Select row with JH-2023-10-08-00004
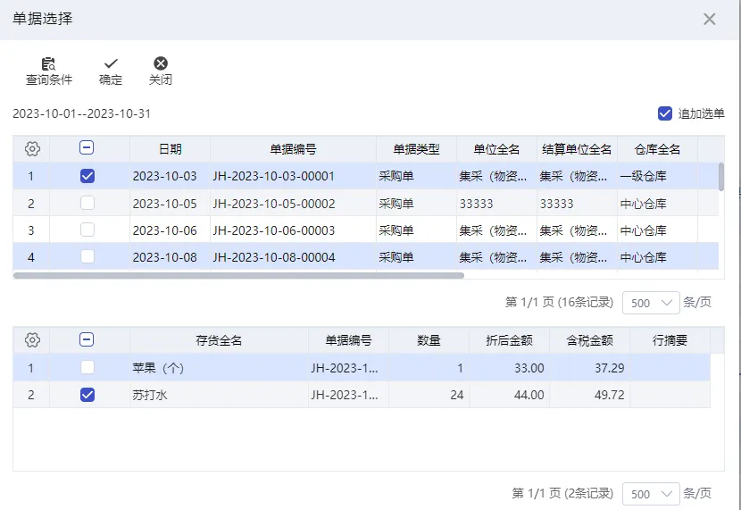 point(366,257)
